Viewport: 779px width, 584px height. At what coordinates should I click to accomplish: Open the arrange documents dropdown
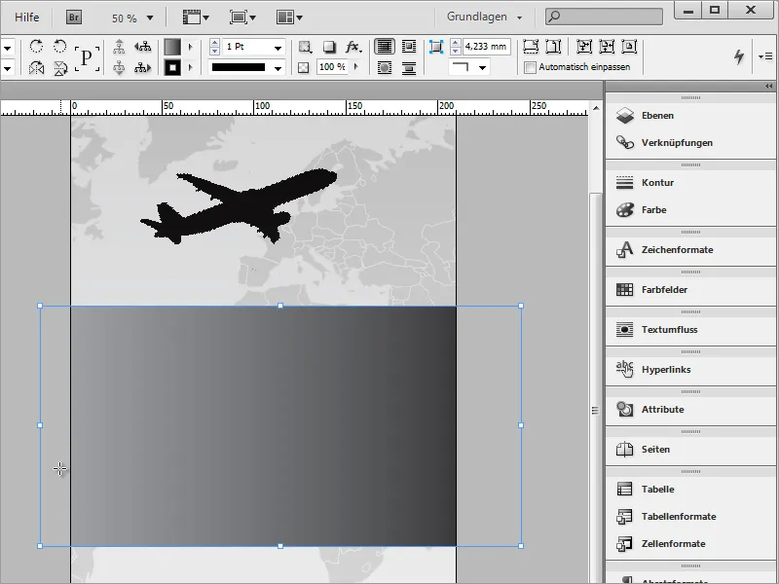[289, 18]
